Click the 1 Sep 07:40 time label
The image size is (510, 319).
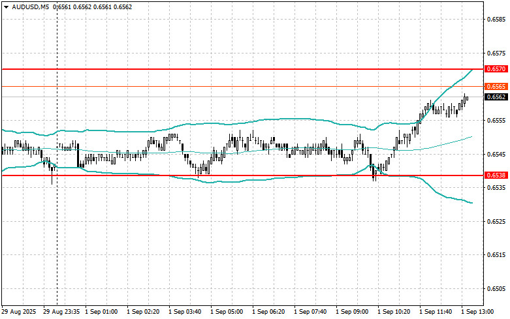click(x=310, y=312)
